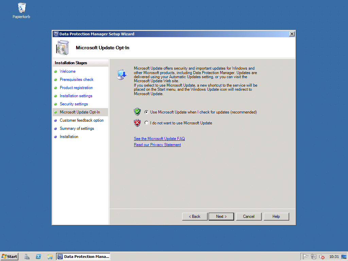
Task: Click the red shield X icon
Action: point(137,123)
